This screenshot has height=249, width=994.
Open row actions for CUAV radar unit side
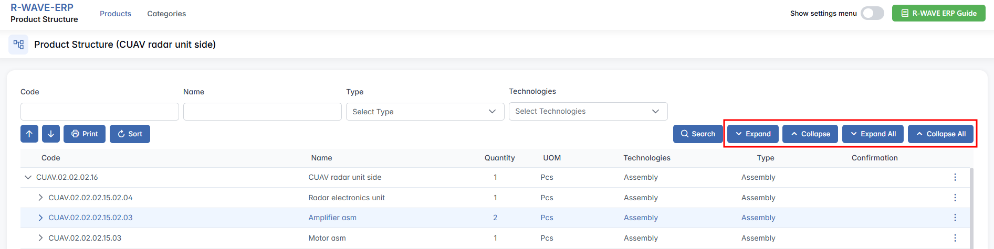tap(955, 177)
